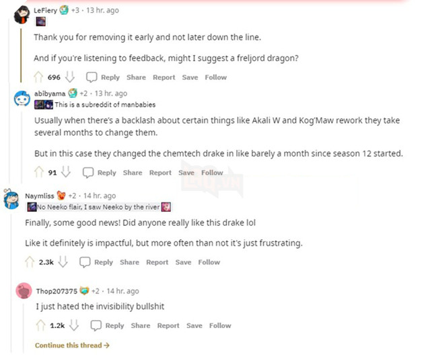Upvote abibyama's comment with 91 points

point(39,172)
